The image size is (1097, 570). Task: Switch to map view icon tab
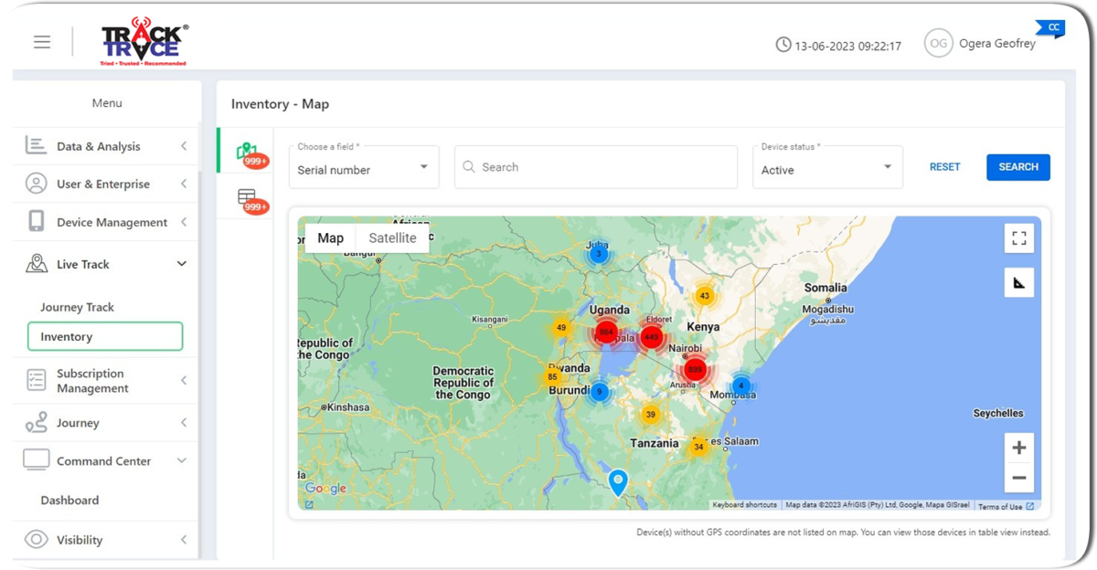246,152
